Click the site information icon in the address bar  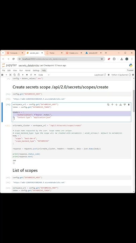pyautogui.click(x=19, y=59)
